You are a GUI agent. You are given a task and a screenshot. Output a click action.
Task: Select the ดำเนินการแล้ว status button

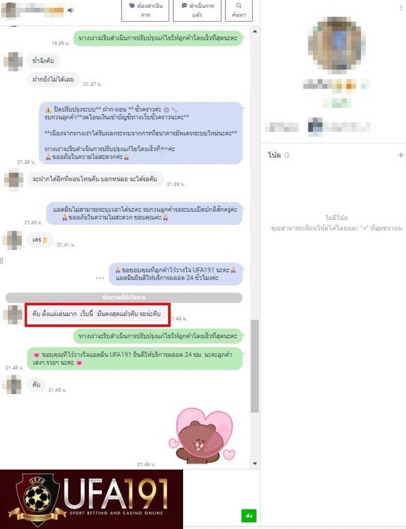(x=197, y=10)
